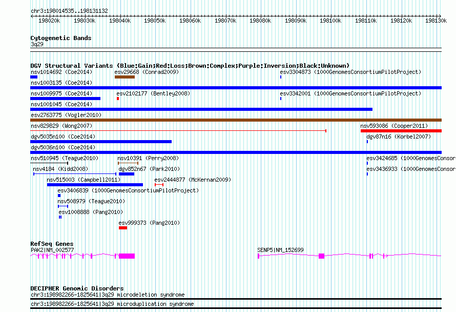Select the esv2102177 small red square
456x312 pixels.
click(118, 99)
